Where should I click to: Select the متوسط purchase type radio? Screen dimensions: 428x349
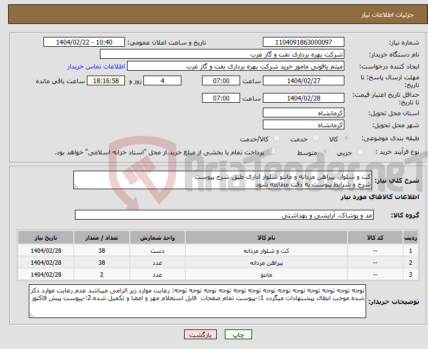point(325,152)
